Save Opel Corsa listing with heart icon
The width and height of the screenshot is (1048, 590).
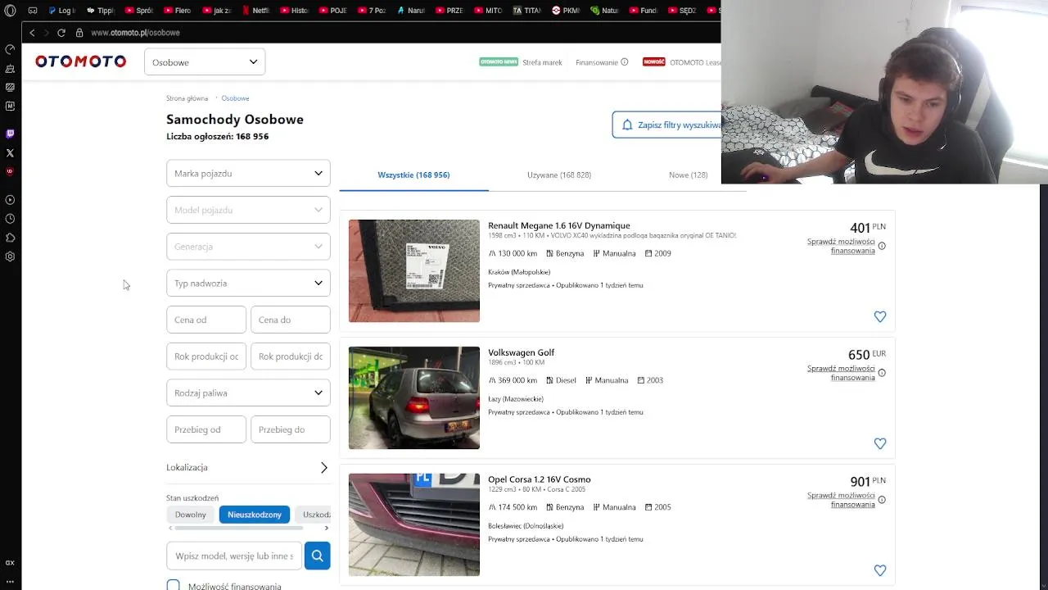[880, 570]
